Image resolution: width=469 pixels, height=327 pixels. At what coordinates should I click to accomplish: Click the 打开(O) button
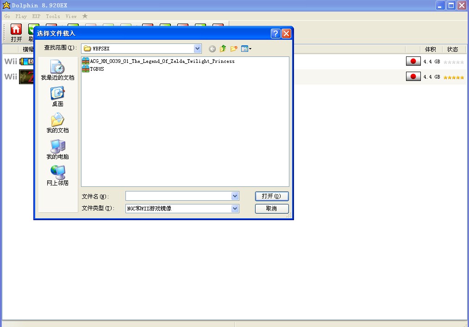[272, 196]
